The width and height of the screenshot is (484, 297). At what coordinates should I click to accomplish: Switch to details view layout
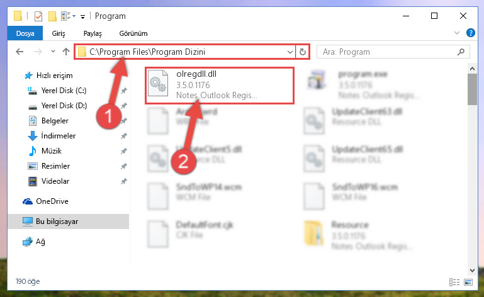click(454, 282)
